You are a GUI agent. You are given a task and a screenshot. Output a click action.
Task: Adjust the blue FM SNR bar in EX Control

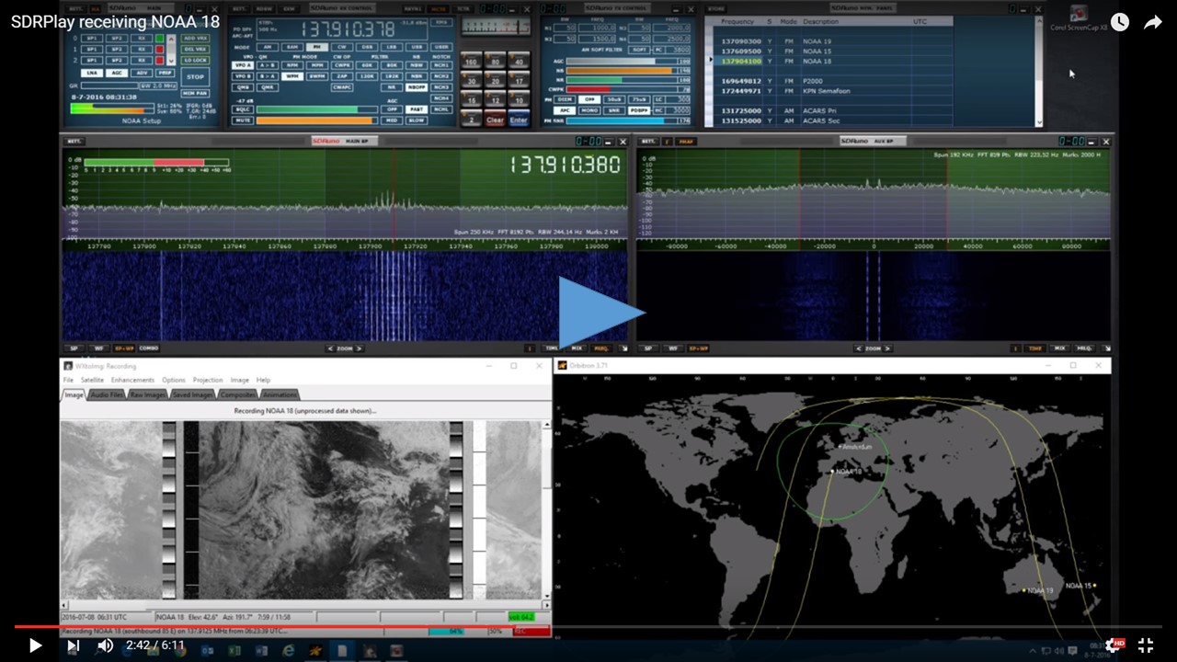pyautogui.click(x=623, y=120)
